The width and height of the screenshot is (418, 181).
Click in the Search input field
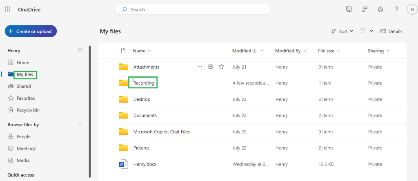193,10
